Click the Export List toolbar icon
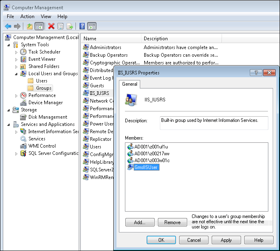Screen dimensions: 280x251 [70, 27]
